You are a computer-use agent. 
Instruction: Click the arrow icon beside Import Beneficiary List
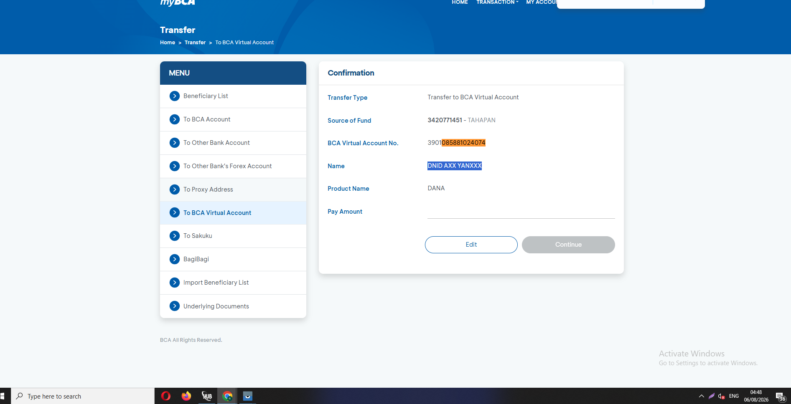point(175,283)
